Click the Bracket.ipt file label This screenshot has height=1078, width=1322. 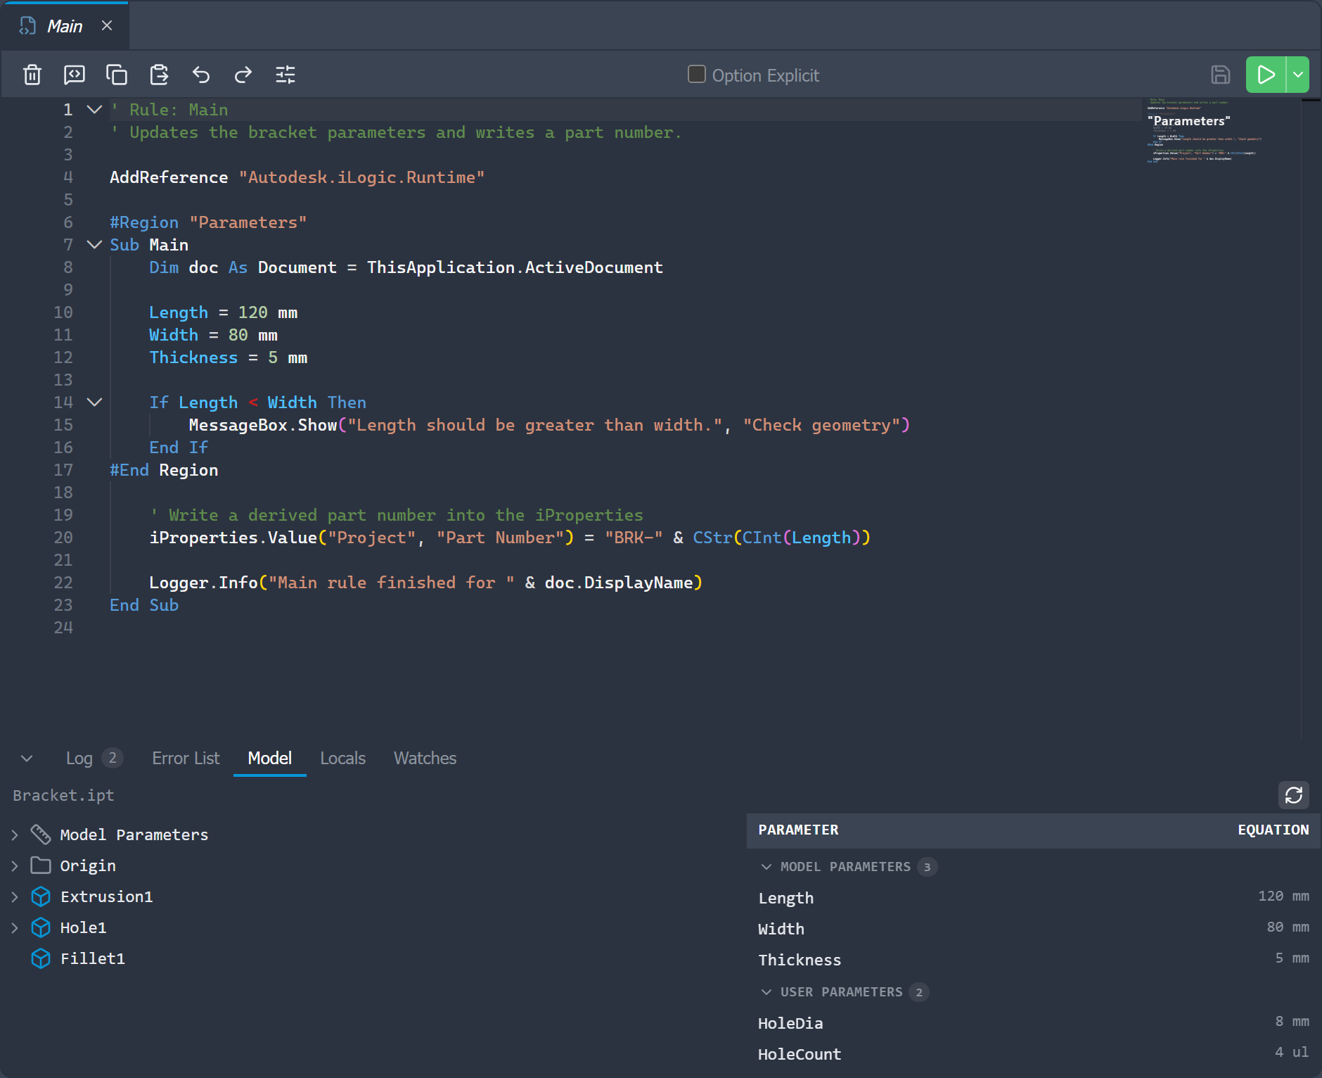click(x=63, y=795)
